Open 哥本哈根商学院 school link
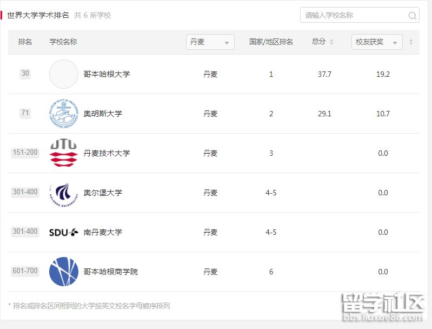 click(110, 272)
